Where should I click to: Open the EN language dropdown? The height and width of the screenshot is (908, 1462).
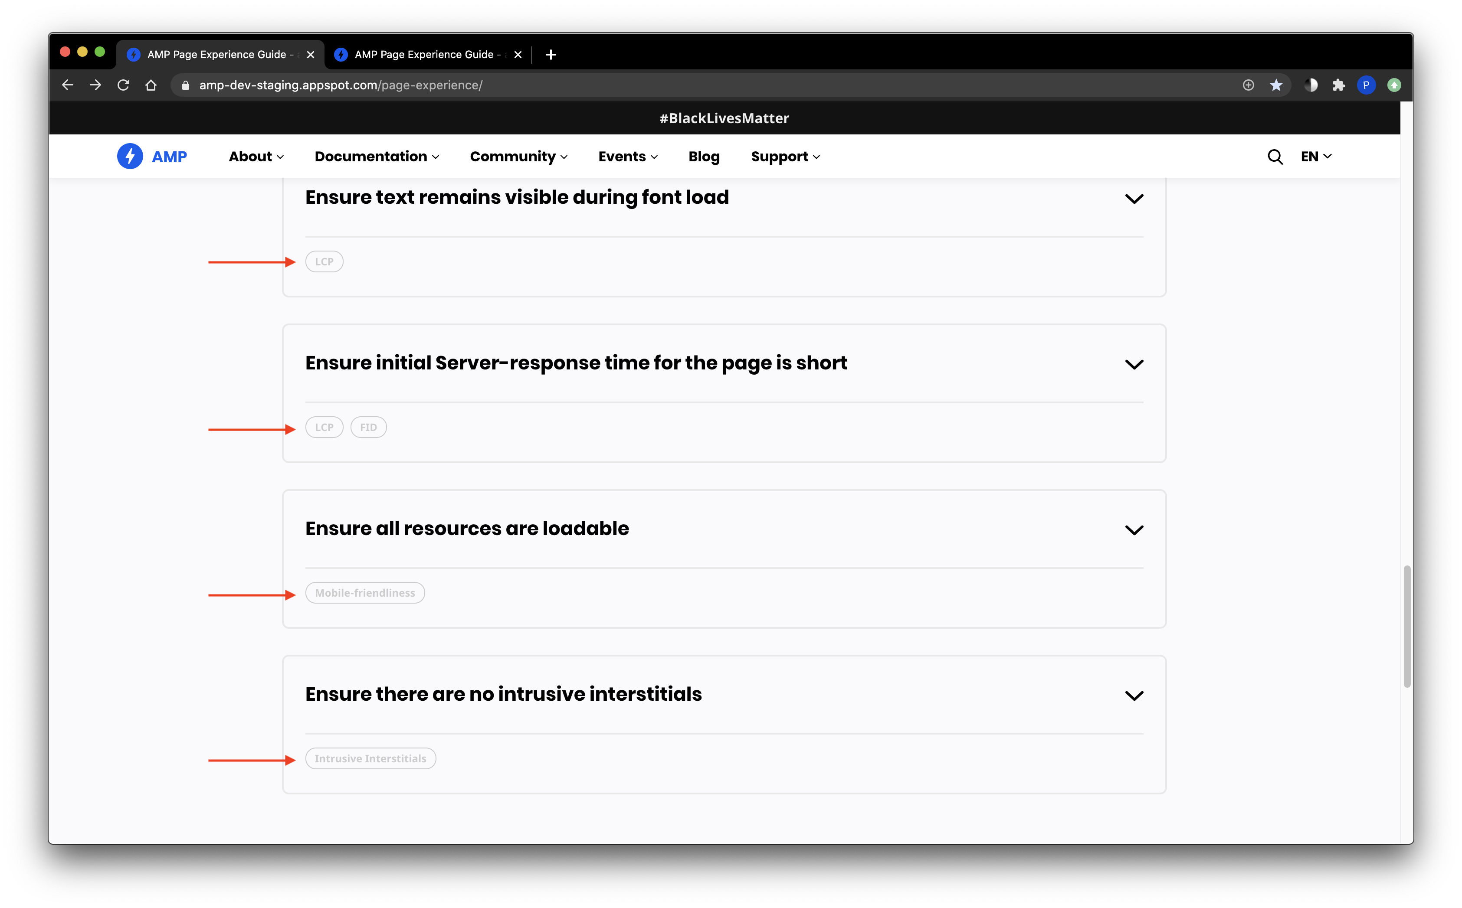(x=1315, y=157)
